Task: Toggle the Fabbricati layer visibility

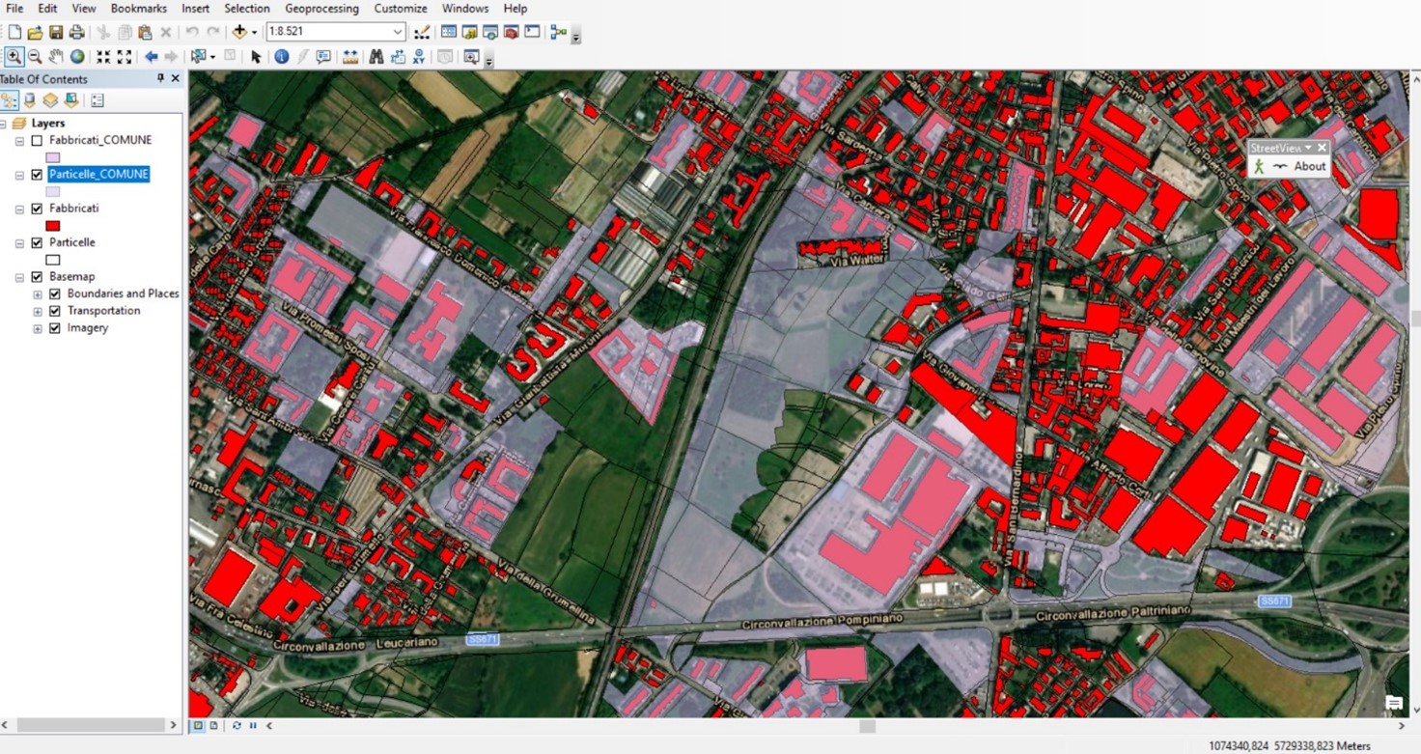Action: click(37, 209)
